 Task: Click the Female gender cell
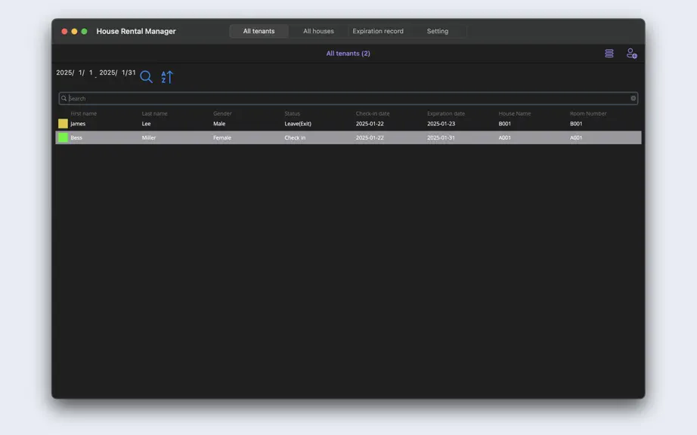pyautogui.click(x=221, y=137)
